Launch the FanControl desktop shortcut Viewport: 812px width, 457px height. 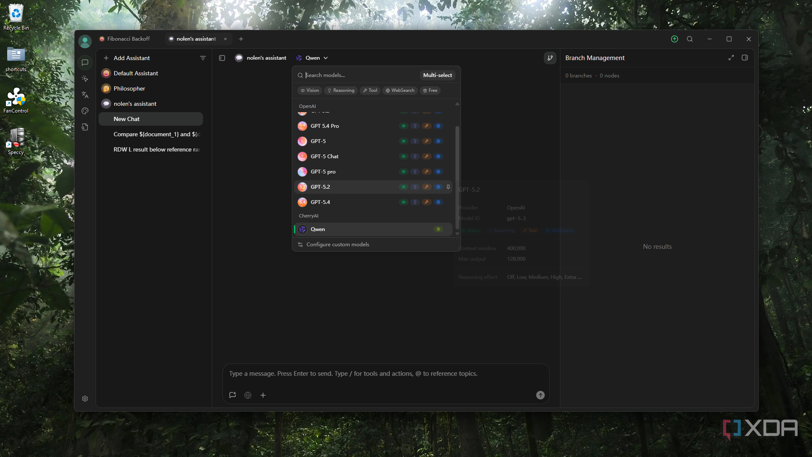point(16,100)
